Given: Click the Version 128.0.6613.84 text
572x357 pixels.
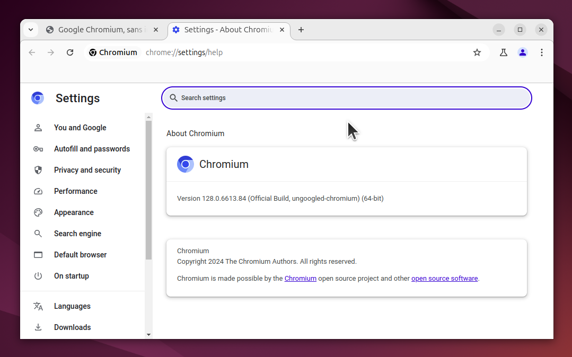Looking at the screenshot, I should (280, 199).
